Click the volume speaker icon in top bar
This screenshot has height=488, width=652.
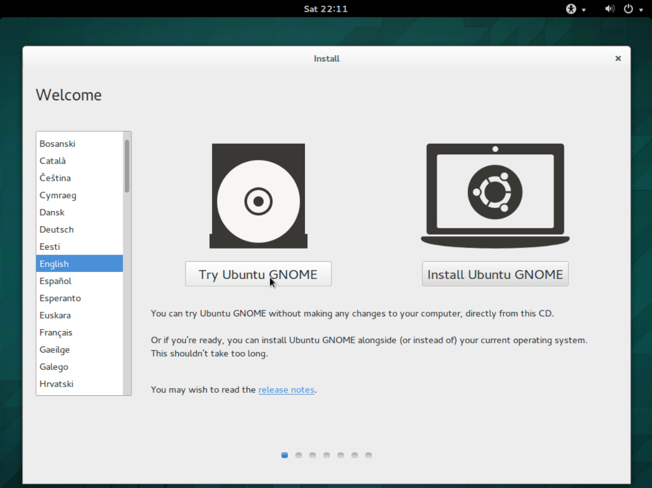pyautogui.click(x=610, y=9)
